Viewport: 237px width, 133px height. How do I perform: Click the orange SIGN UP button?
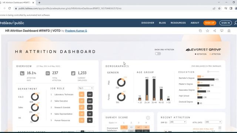[x=210, y=23]
